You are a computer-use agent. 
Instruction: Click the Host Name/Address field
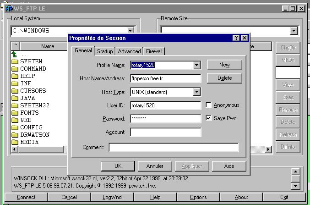point(166,78)
